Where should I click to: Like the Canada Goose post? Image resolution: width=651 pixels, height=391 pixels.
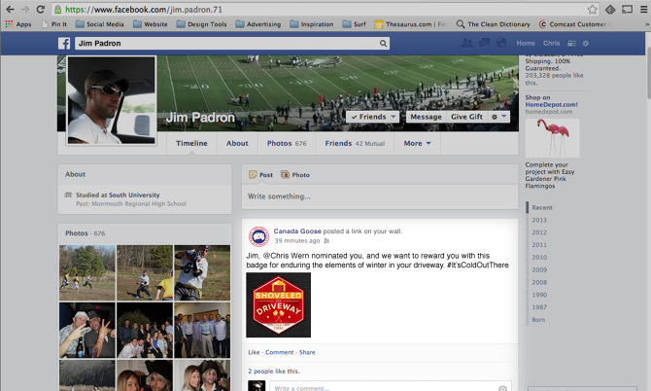click(x=254, y=352)
